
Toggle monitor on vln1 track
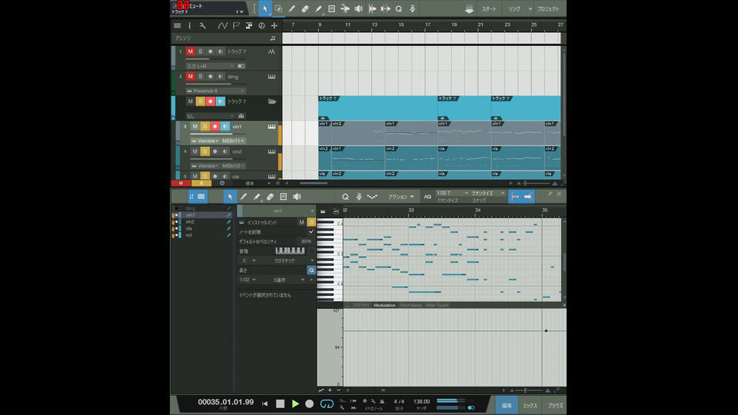click(x=225, y=126)
